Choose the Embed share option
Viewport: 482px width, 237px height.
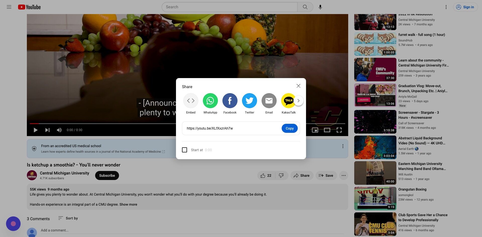tap(191, 104)
